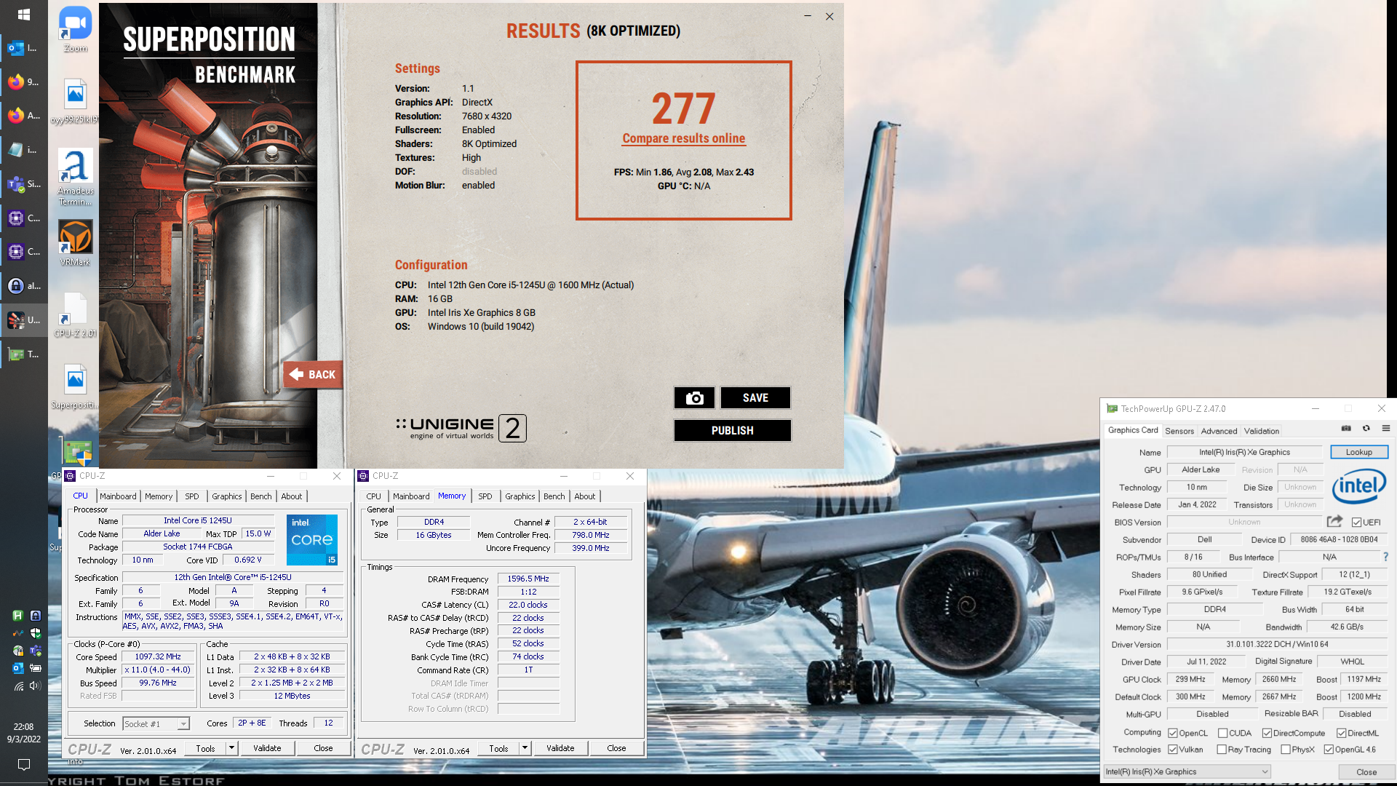Toggle the OpenGL 4.6 checkbox
The image size is (1397, 786).
(x=1329, y=750)
